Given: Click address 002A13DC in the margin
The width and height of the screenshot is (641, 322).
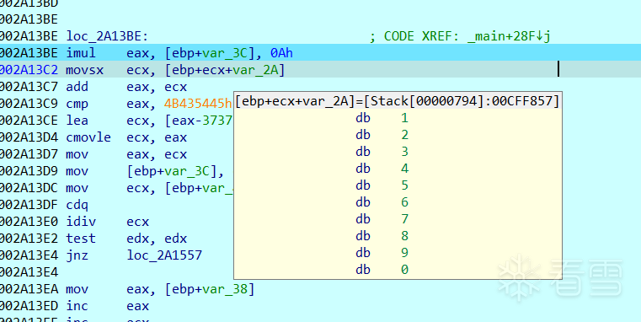Looking at the screenshot, I should point(29,188).
